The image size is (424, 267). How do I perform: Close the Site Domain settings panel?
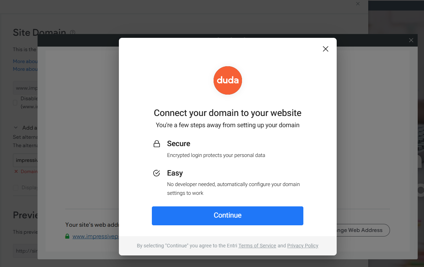(x=358, y=4)
